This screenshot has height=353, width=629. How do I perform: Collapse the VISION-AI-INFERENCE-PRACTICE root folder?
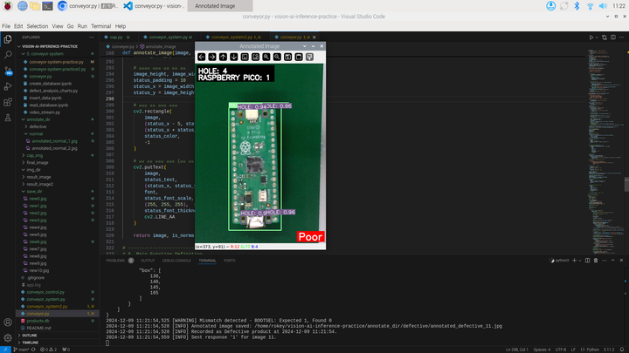[x=48, y=46]
